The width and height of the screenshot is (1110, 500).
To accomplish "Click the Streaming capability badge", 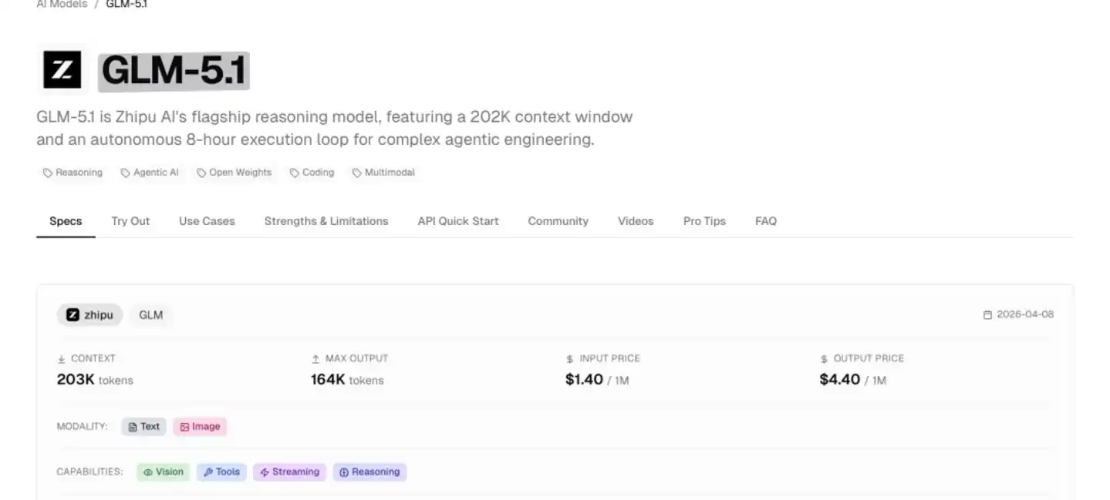I will click(x=289, y=472).
